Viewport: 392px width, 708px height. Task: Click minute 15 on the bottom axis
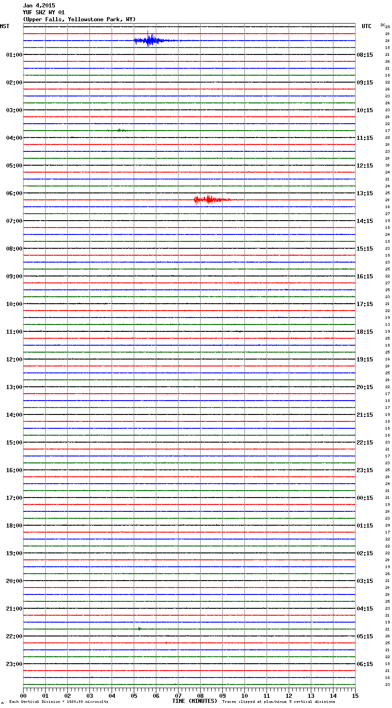click(355, 696)
